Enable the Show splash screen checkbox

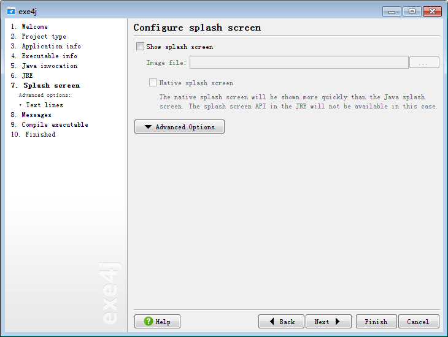click(x=140, y=47)
